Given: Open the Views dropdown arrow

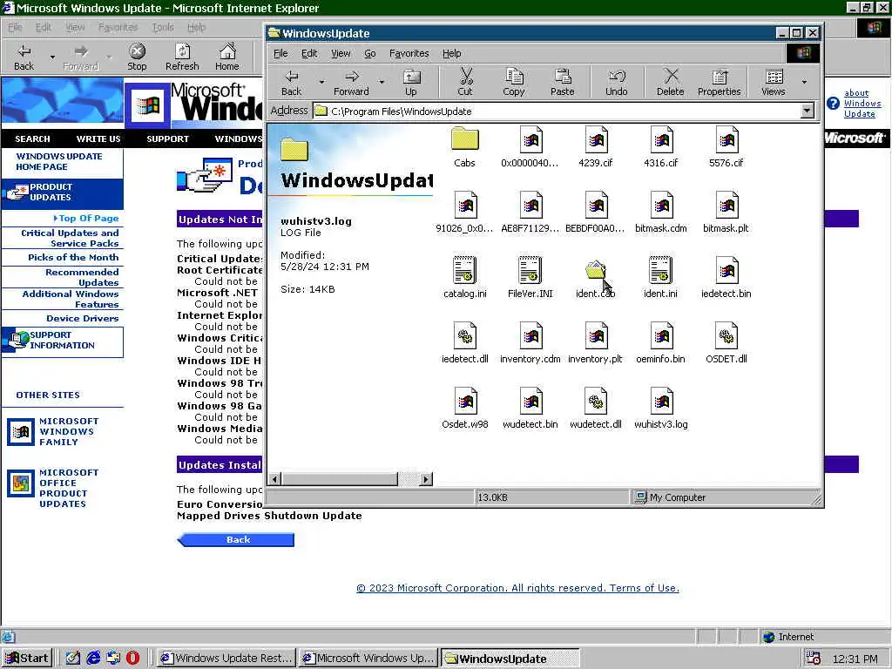Looking at the screenshot, I should [x=804, y=82].
